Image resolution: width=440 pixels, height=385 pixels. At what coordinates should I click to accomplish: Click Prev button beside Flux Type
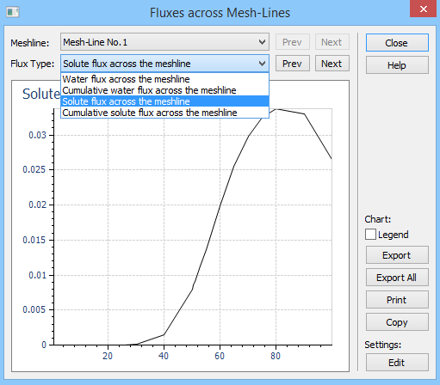(x=293, y=64)
